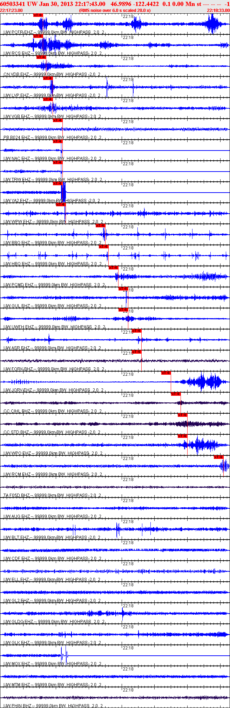
Task: Click the 22:18 time tick on GLDO trace
Action: tap(128, 606)
